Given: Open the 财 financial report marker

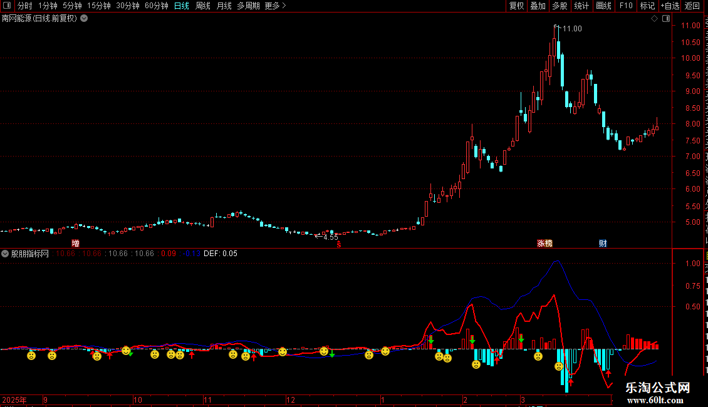Looking at the screenshot, I should point(603,243).
